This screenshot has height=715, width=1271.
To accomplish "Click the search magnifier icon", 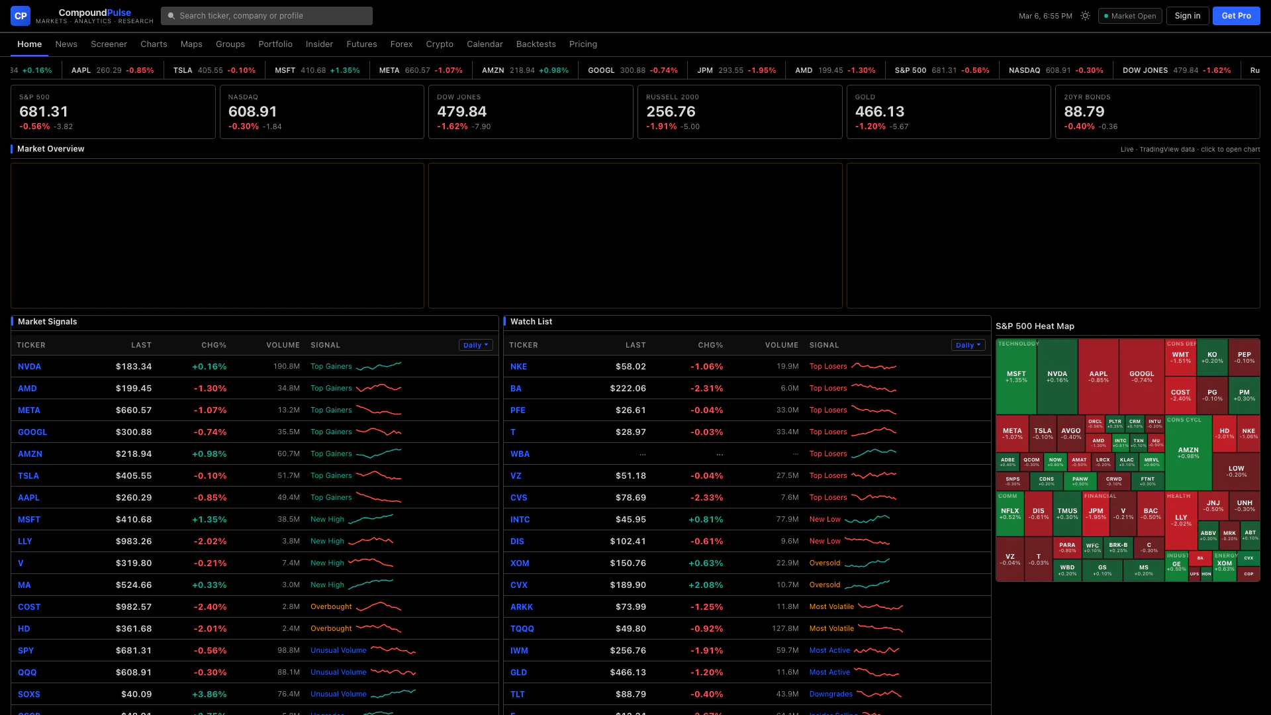I will (171, 16).
